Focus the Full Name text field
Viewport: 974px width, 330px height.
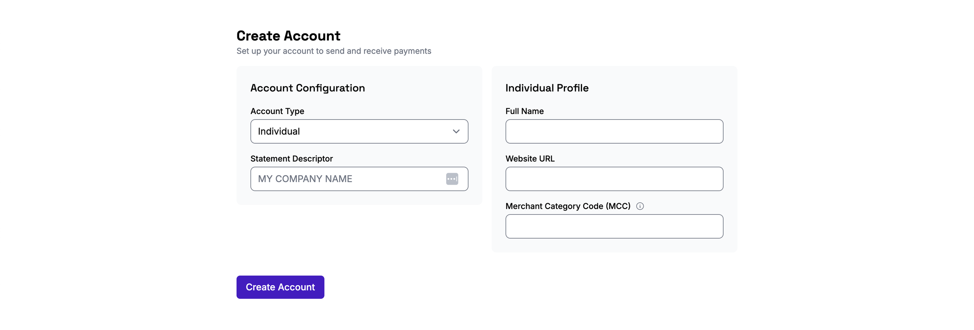click(x=614, y=132)
